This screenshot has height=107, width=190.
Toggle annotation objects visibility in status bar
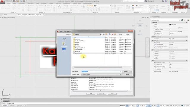point(158,106)
